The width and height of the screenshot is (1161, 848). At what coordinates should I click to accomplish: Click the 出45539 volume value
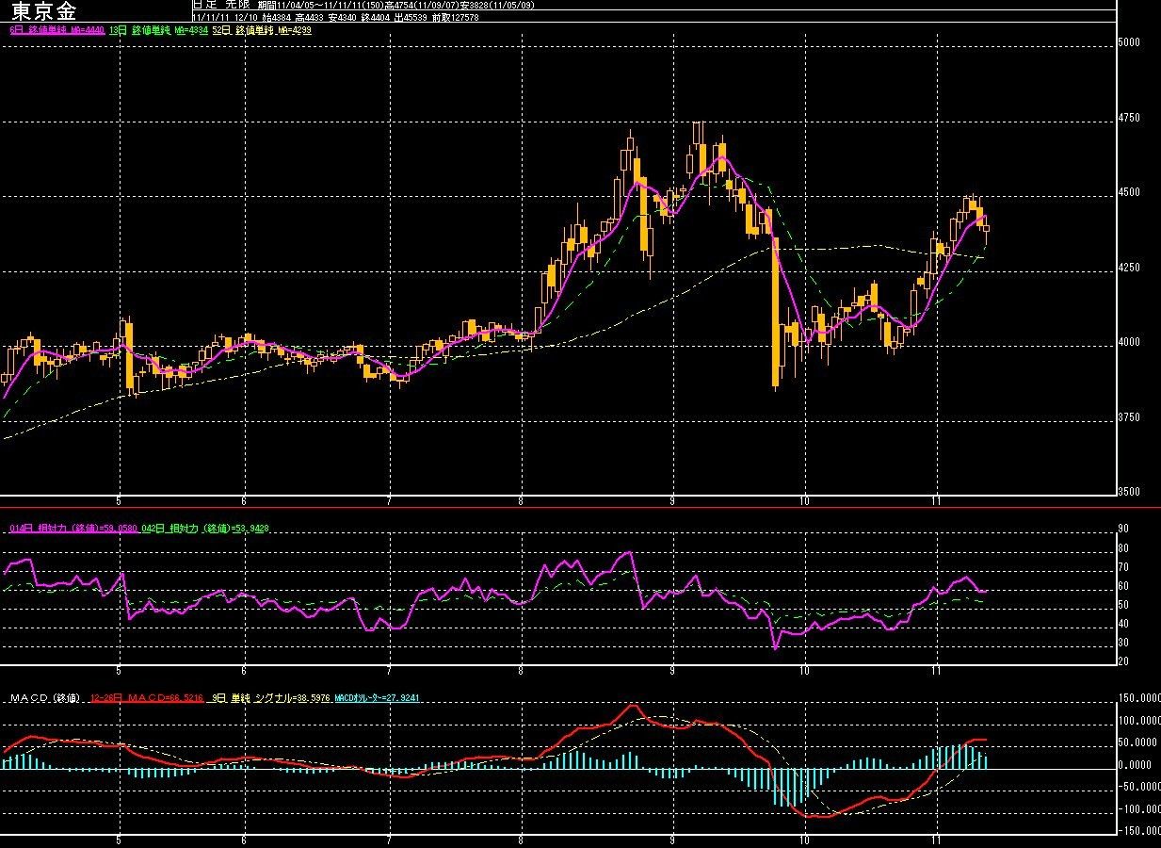[x=411, y=17]
